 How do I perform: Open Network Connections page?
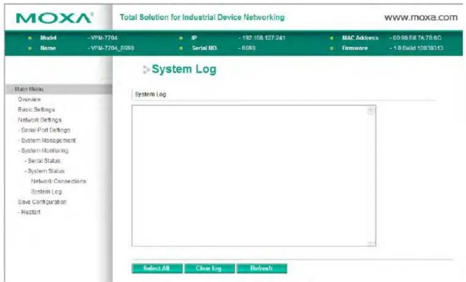click(x=58, y=181)
